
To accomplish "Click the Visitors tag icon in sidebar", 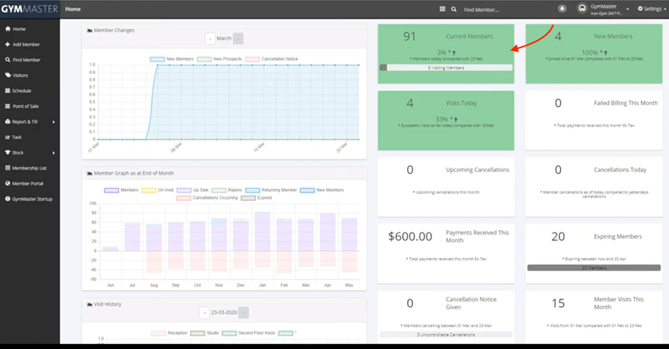I will point(8,75).
